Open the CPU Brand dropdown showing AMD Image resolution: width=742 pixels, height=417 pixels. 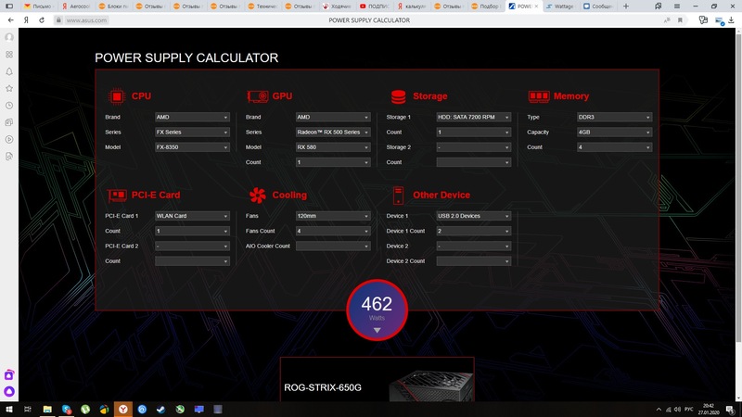pyautogui.click(x=192, y=117)
